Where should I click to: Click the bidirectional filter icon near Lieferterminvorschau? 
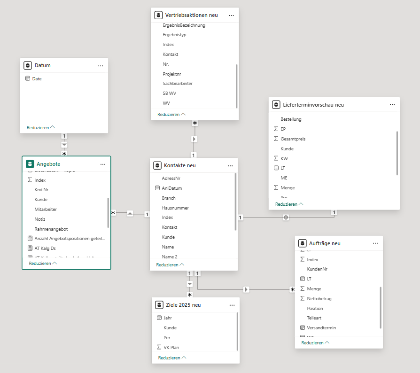tap(286, 218)
